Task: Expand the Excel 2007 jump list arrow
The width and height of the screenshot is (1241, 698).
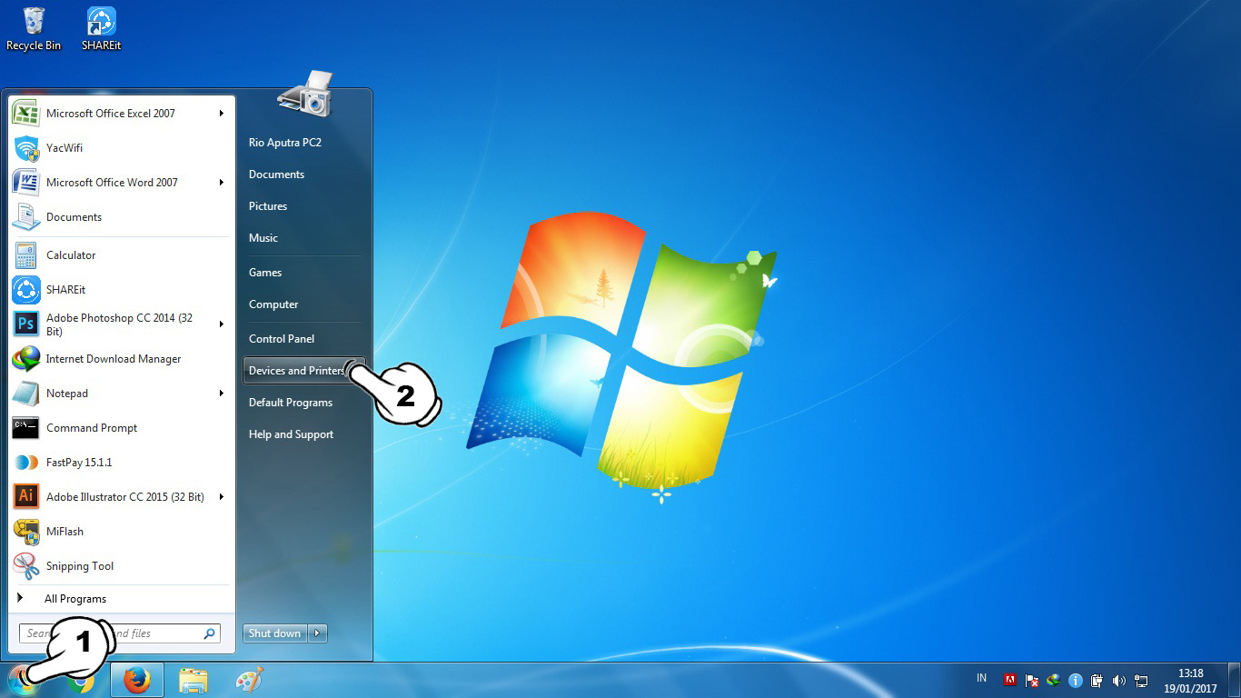Action: 222,114
